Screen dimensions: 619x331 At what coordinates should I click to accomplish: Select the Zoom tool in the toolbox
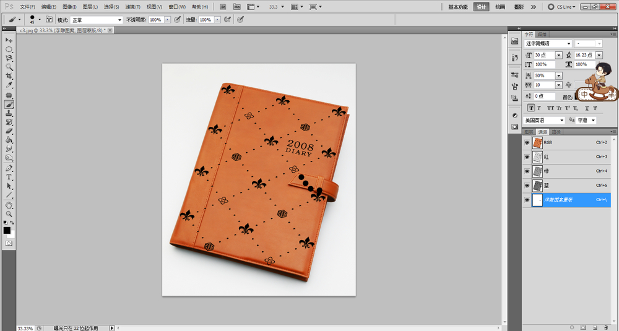tap(9, 213)
